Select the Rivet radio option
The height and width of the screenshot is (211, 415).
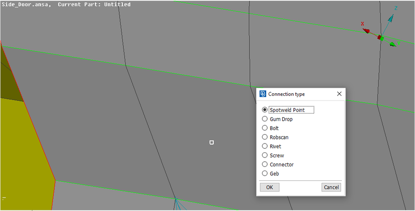(x=265, y=146)
